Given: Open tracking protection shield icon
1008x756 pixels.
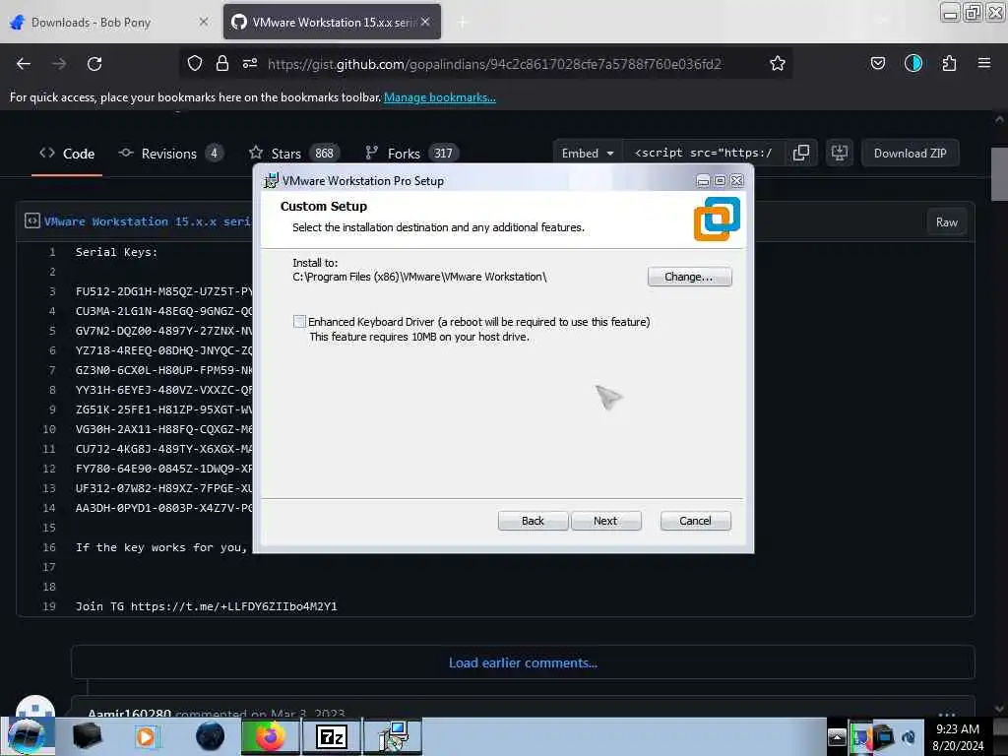Looking at the screenshot, I should pyautogui.click(x=195, y=63).
